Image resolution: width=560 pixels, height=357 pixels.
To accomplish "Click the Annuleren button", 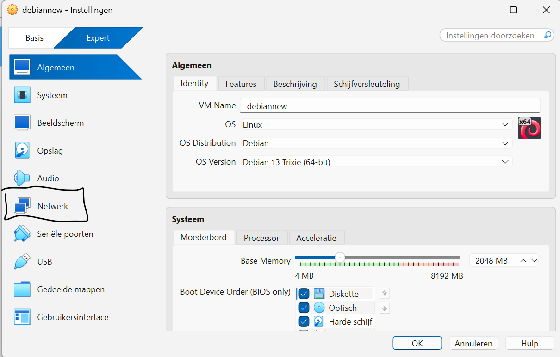I will pyautogui.click(x=473, y=343).
